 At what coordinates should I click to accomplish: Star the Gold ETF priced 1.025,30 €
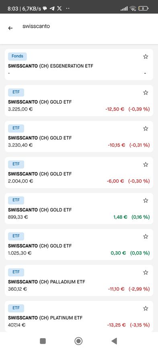click(146, 236)
